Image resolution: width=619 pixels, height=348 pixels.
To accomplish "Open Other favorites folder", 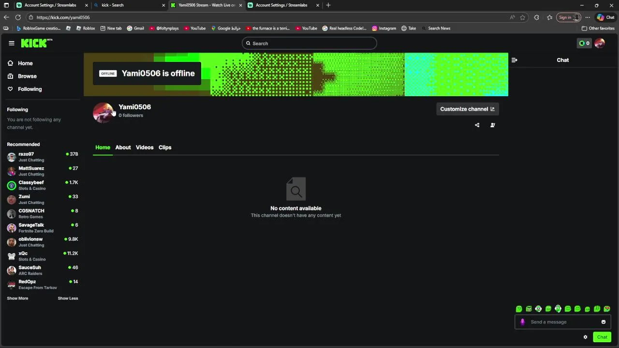I will click(598, 28).
